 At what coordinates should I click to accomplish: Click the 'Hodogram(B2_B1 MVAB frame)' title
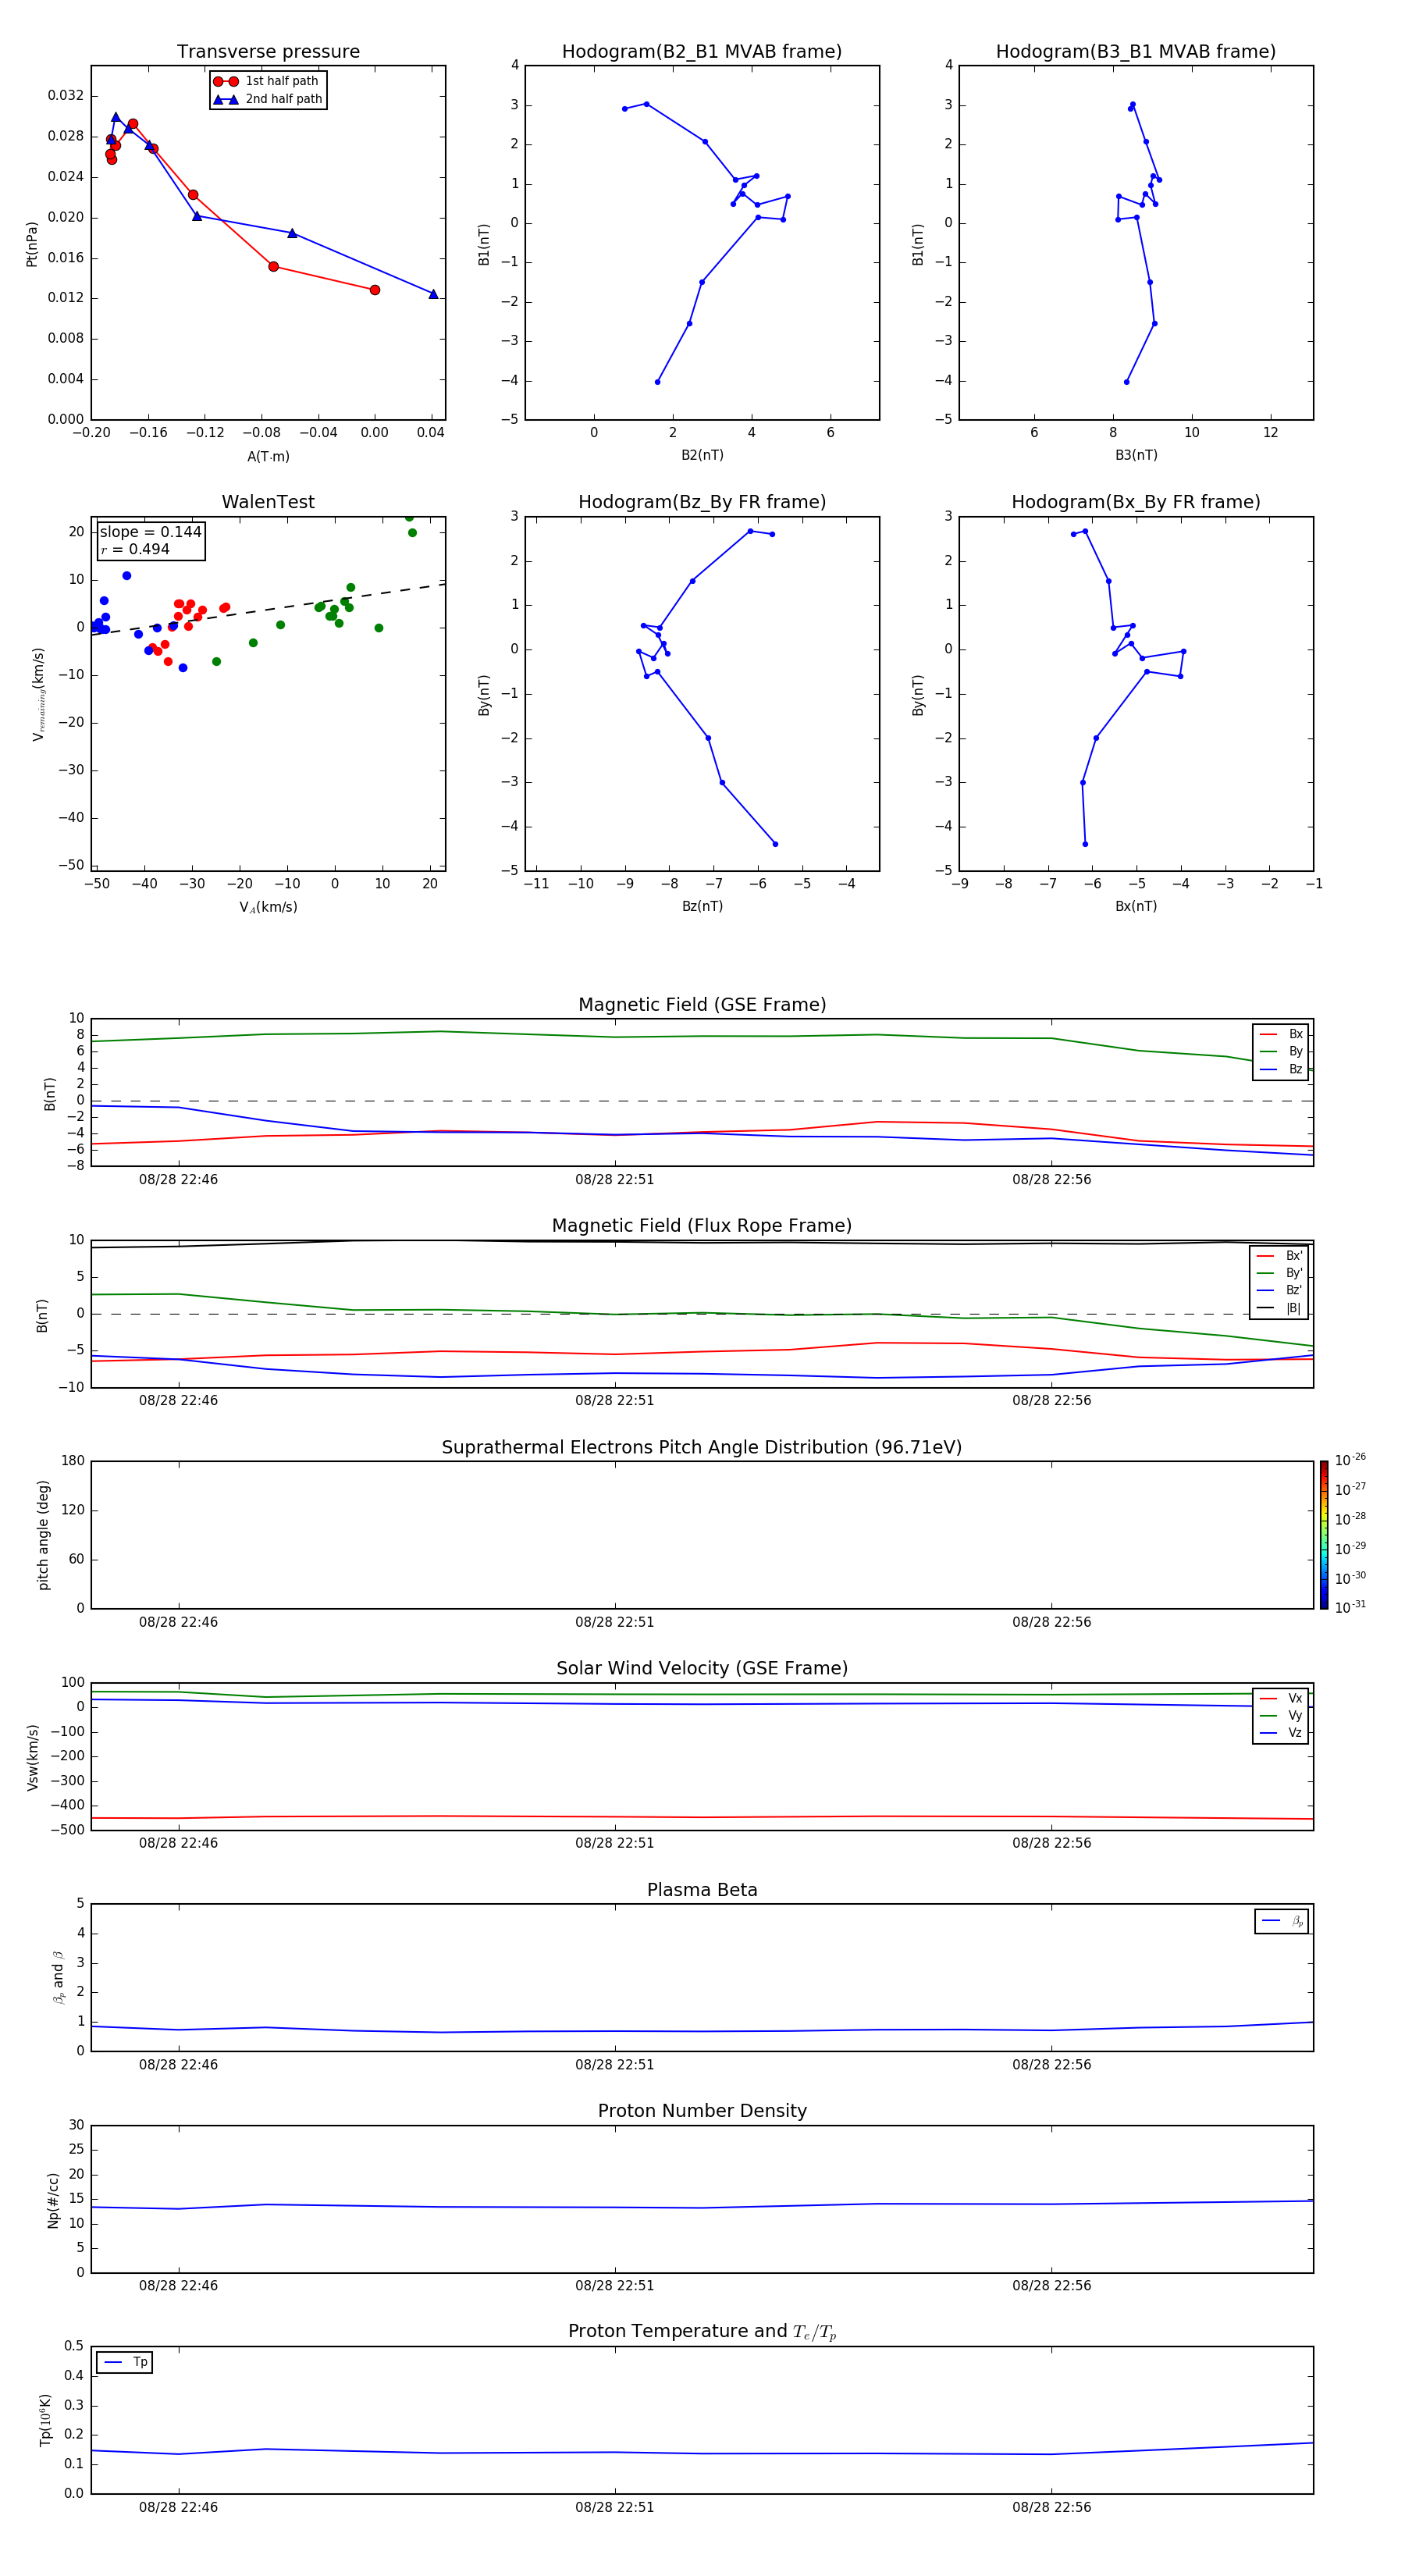(702, 52)
